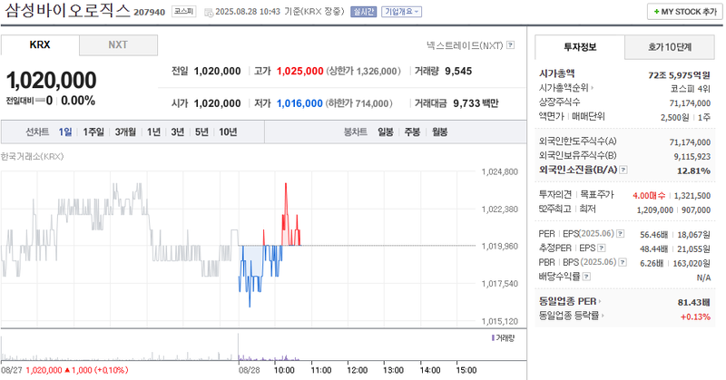Select the 3개월 line chart period

[x=125, y=132]
